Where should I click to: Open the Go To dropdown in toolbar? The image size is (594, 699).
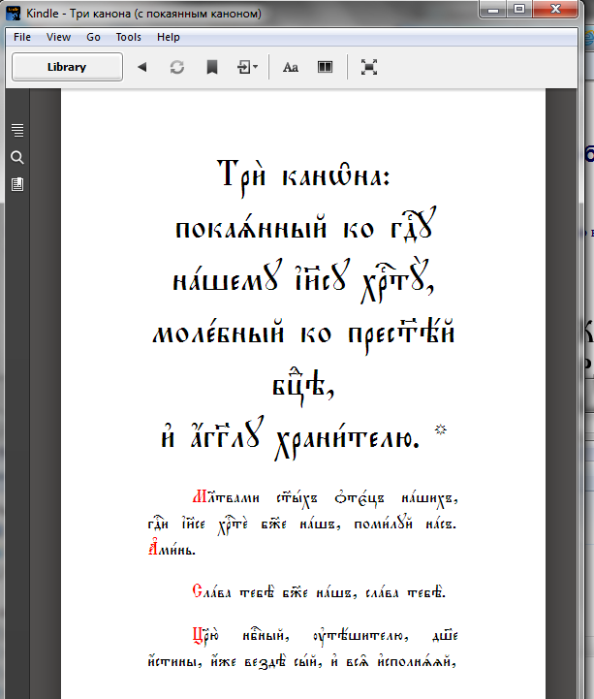pos(247,67)
